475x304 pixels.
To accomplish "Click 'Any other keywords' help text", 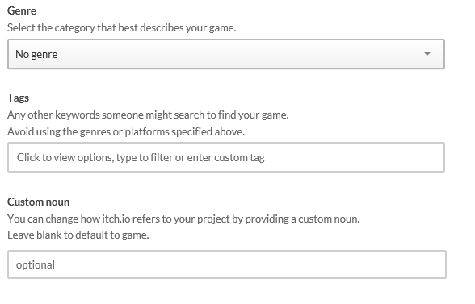I will (x=148, y=115).
